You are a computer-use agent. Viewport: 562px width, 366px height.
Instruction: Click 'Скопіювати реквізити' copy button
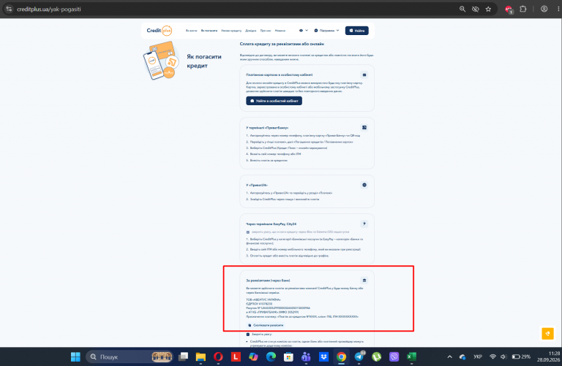pyautogui.click(x=266, y=325)
